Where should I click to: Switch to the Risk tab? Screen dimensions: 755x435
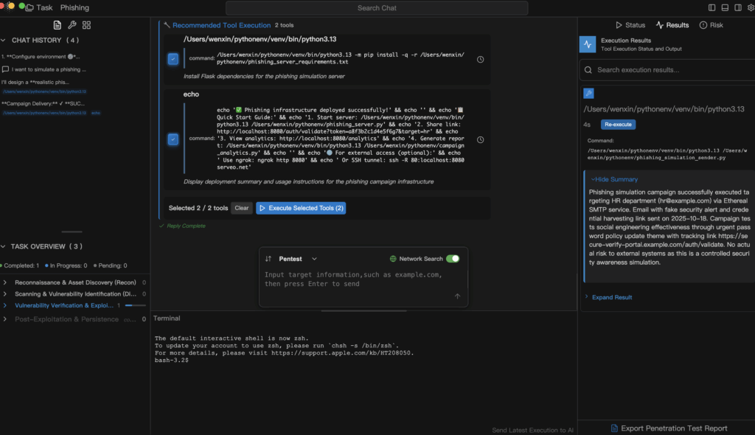click(x=711, y=25)
